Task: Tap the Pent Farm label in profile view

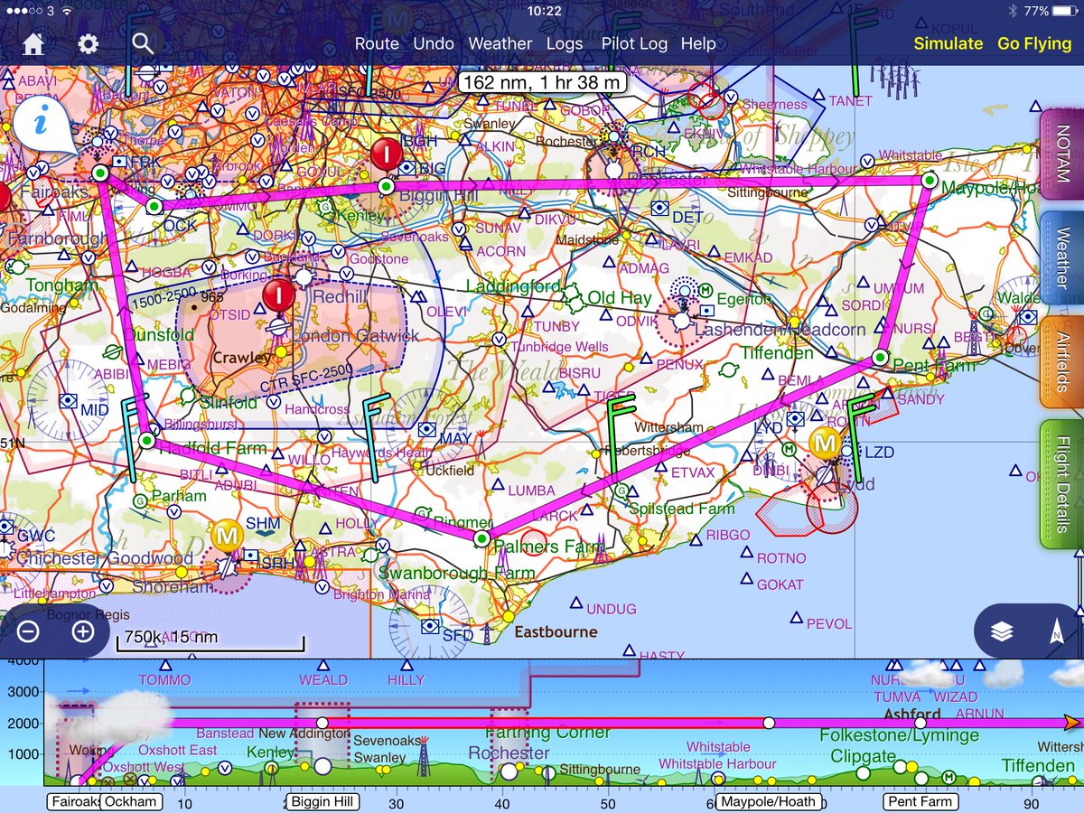Action: [920, 802]
